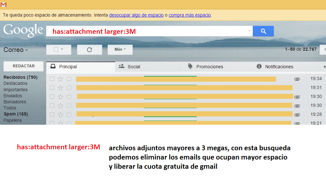Tick the checkbox of the 19:28 email
The height and width of the screenshot is (185, 326).
[52, 115]
